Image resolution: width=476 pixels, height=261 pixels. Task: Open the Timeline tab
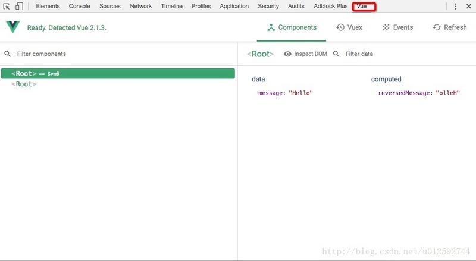(171, 6)
